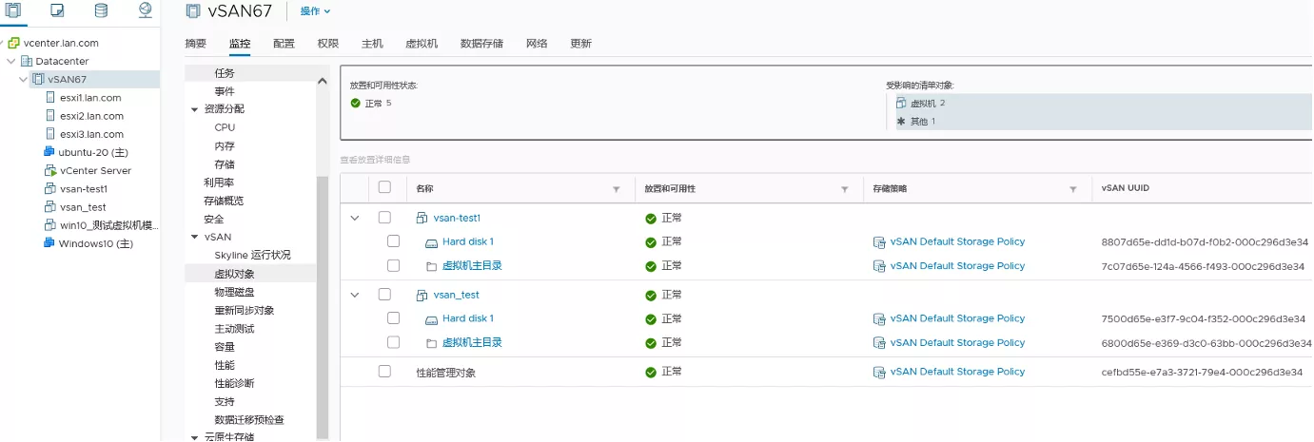Select esxi2.lan.com host in inventory tree

91,116
